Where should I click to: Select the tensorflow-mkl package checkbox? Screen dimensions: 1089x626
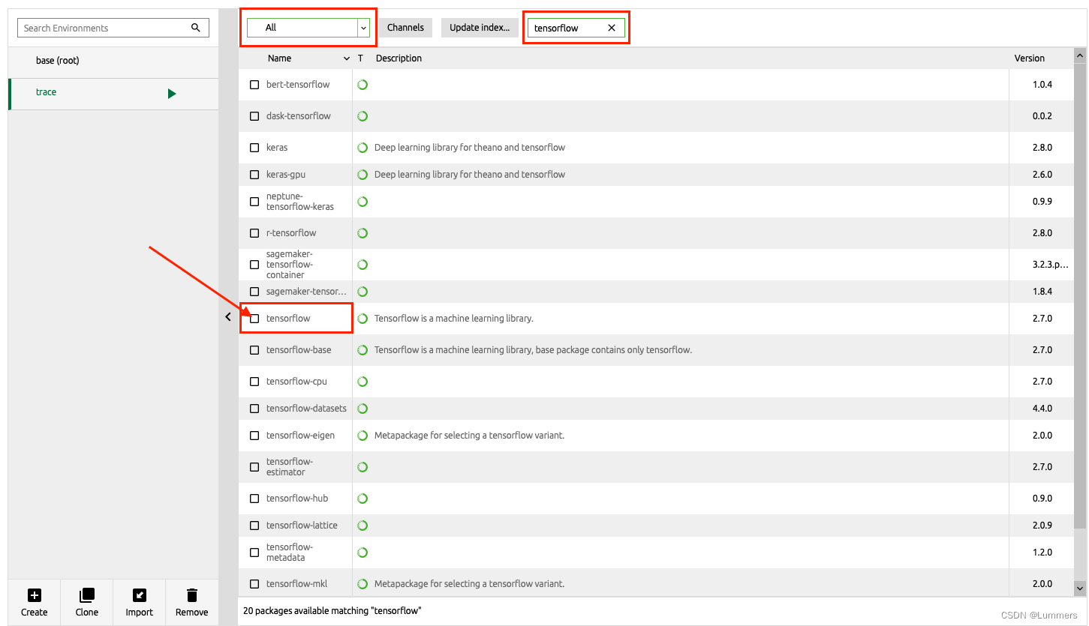click(x=254, y=584)
